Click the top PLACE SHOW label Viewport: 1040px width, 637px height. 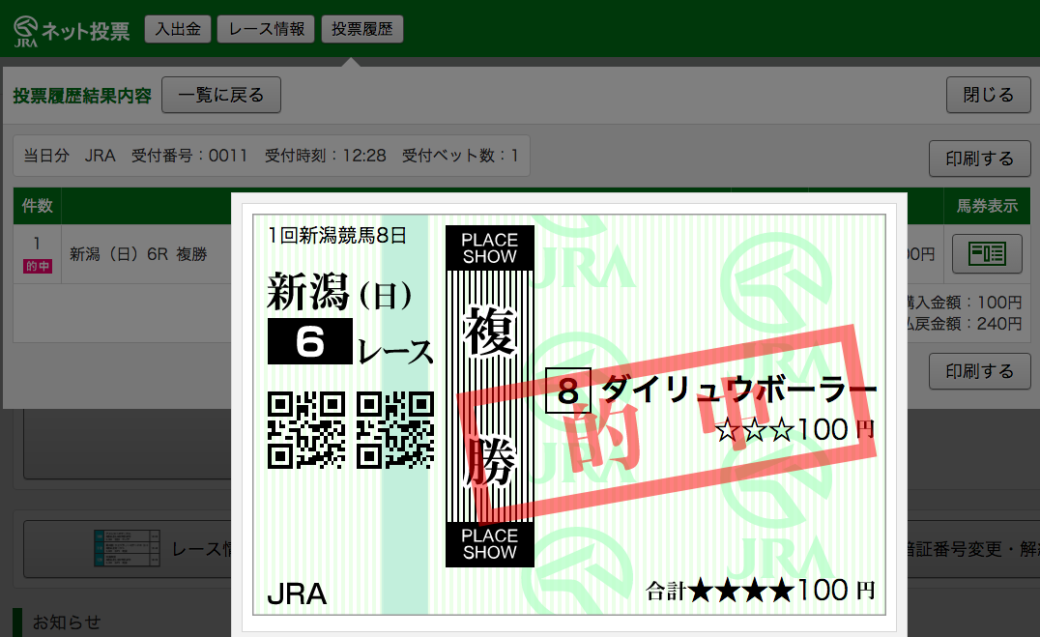(489, 248)
